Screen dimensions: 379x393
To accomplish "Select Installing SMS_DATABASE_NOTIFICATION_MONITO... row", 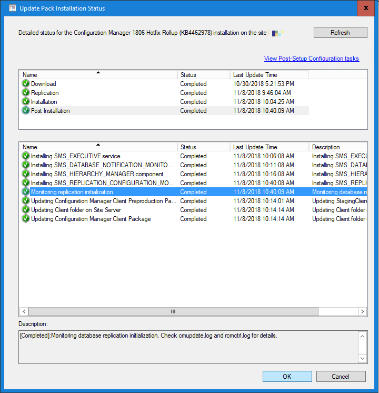I will [193, 165].
